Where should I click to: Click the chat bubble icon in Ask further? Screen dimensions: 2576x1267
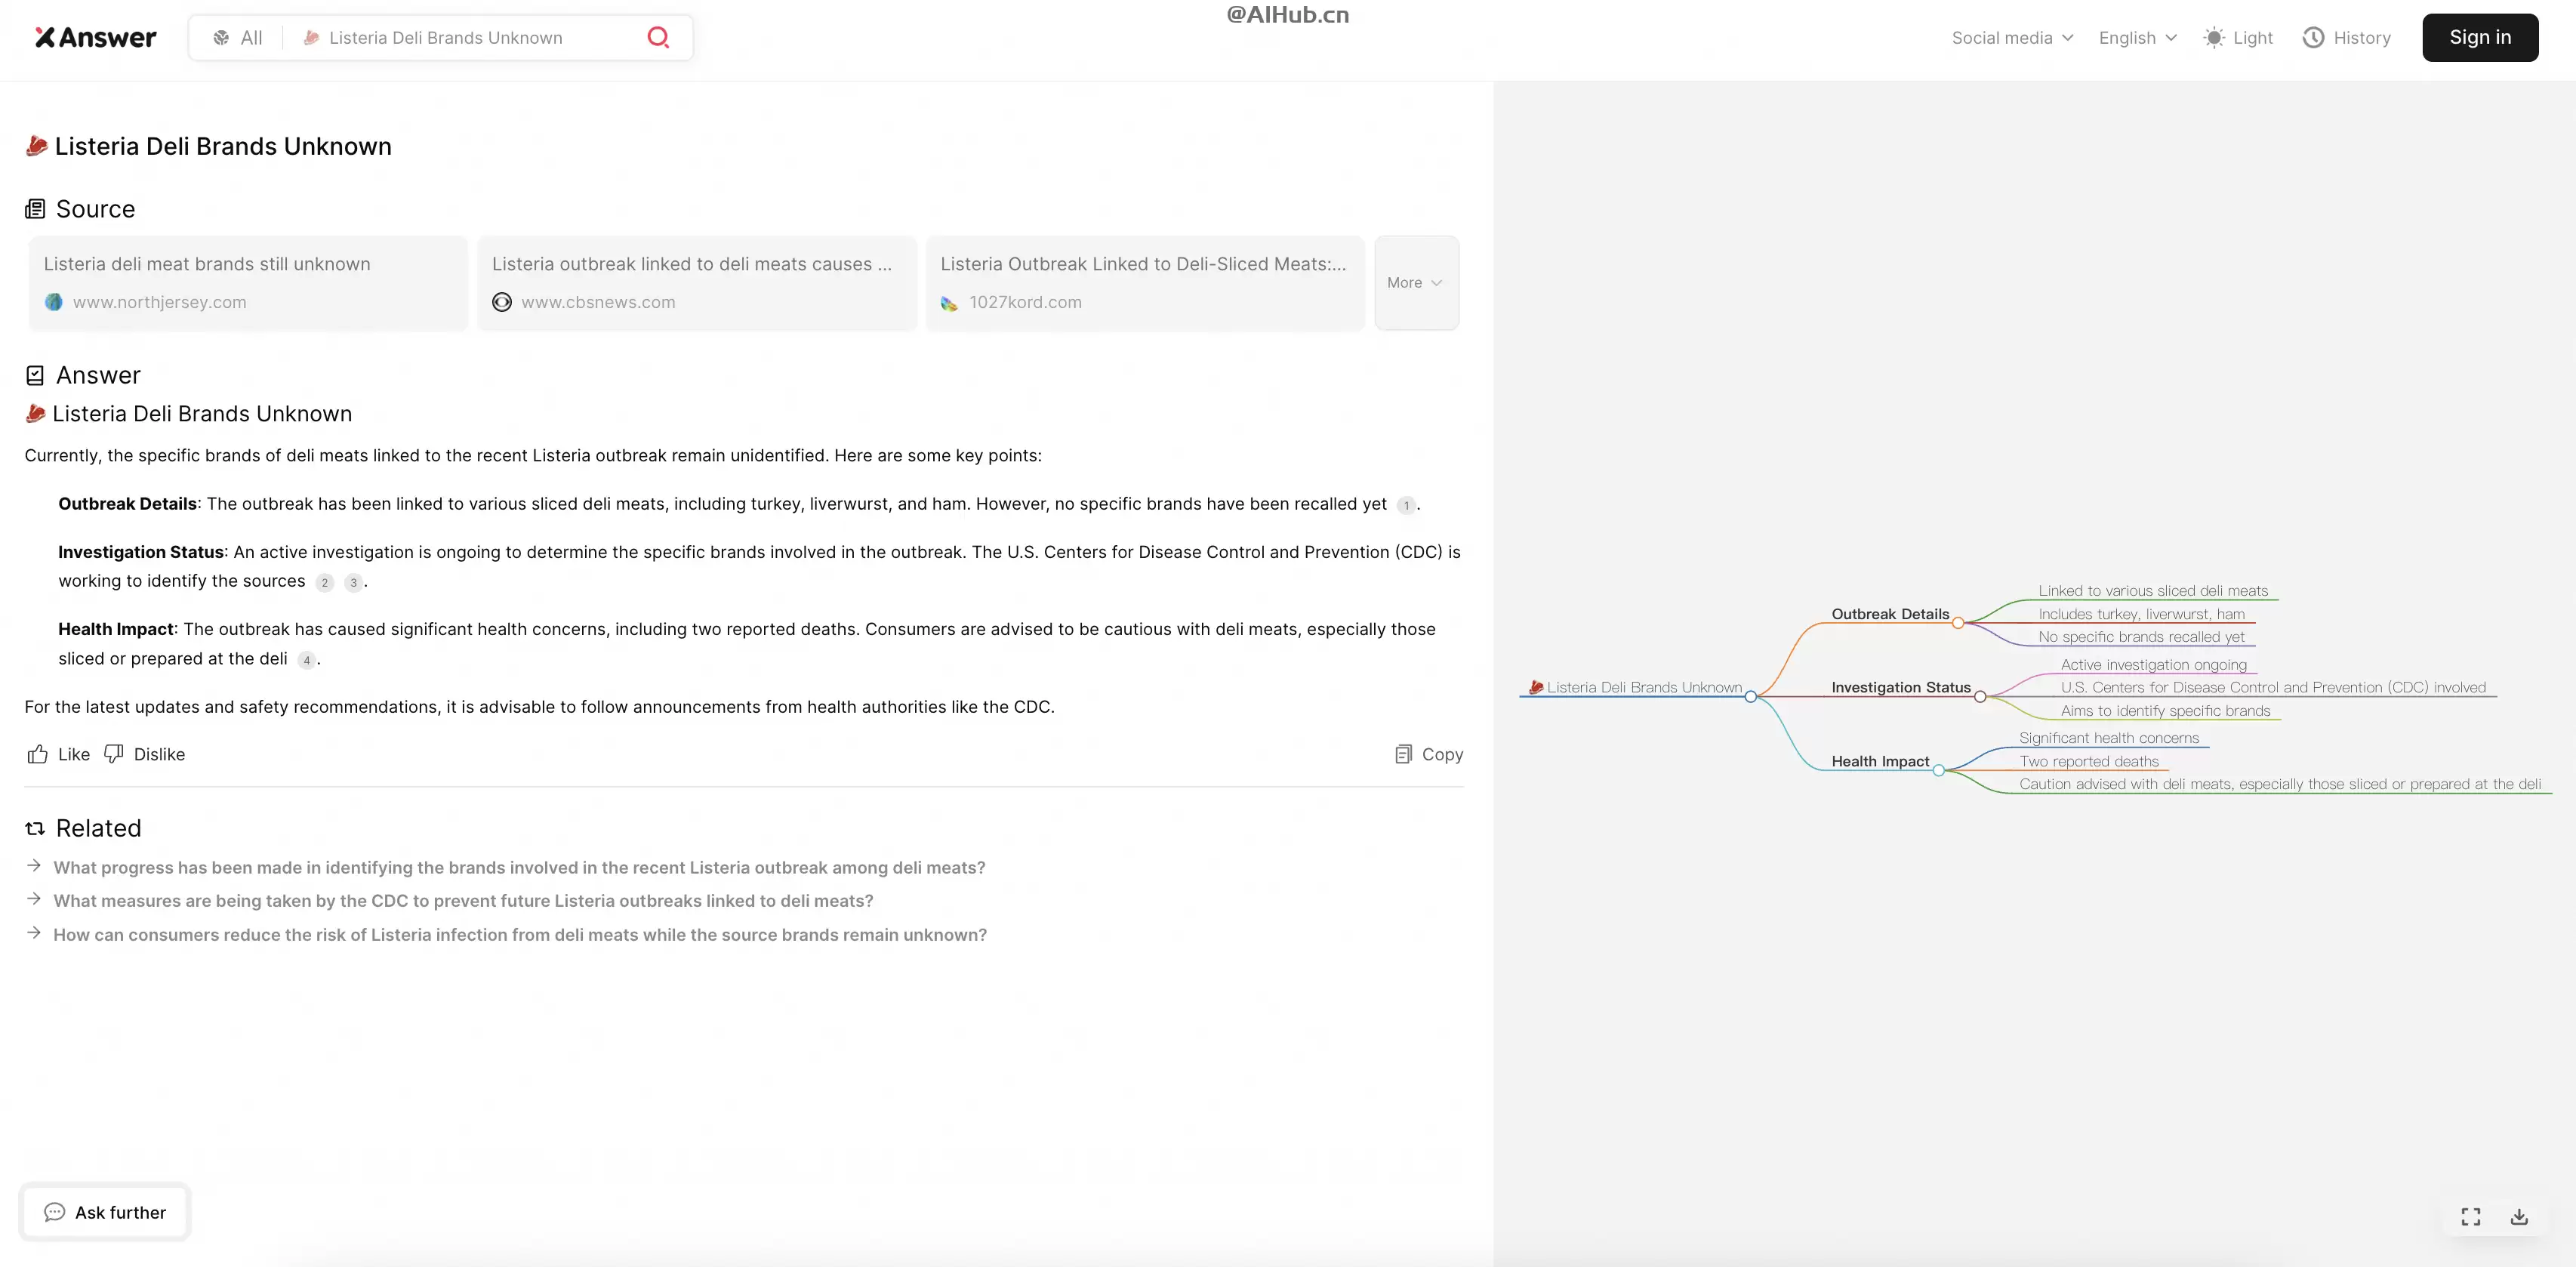[x=54, y=1213]
